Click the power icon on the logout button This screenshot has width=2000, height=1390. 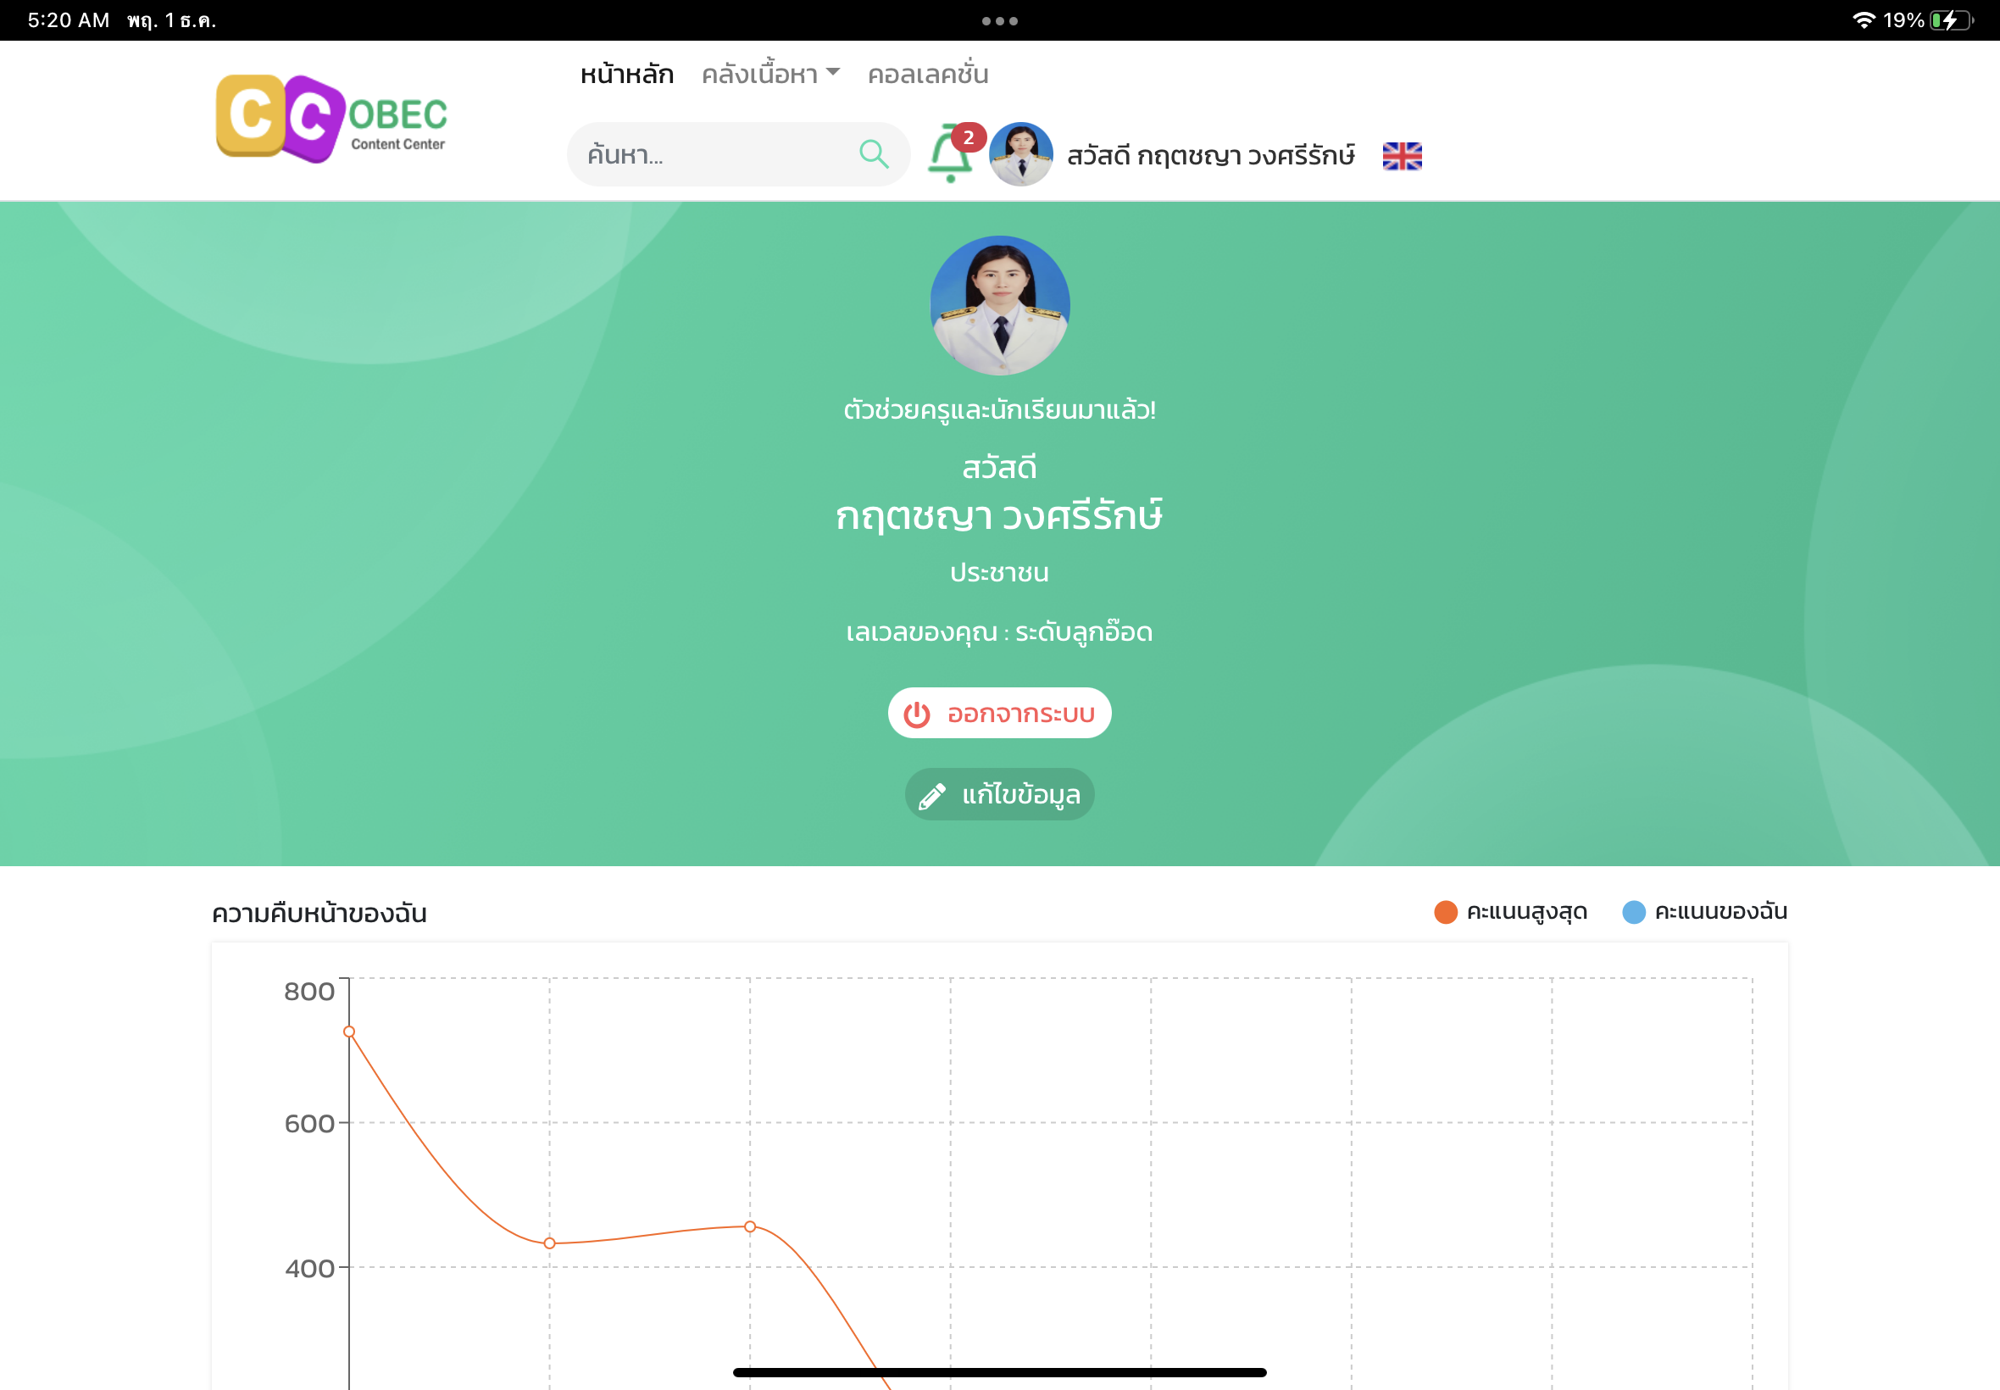click(917, 714)
